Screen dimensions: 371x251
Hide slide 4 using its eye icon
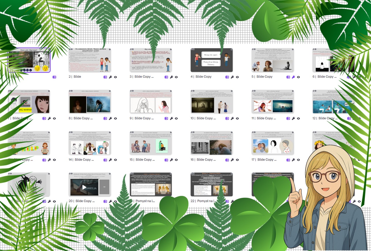point(237,77)
